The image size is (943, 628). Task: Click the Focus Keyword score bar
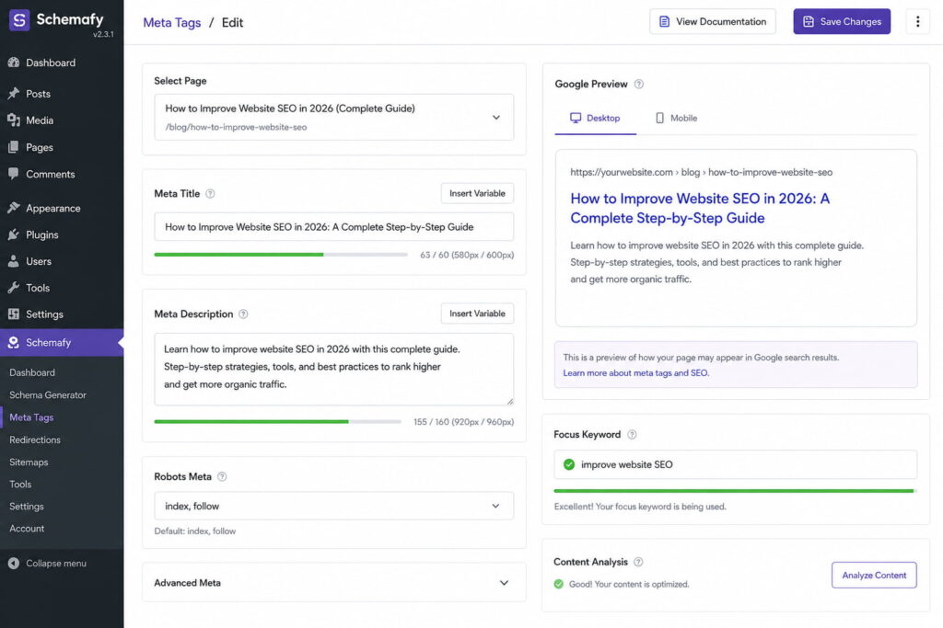735,491
